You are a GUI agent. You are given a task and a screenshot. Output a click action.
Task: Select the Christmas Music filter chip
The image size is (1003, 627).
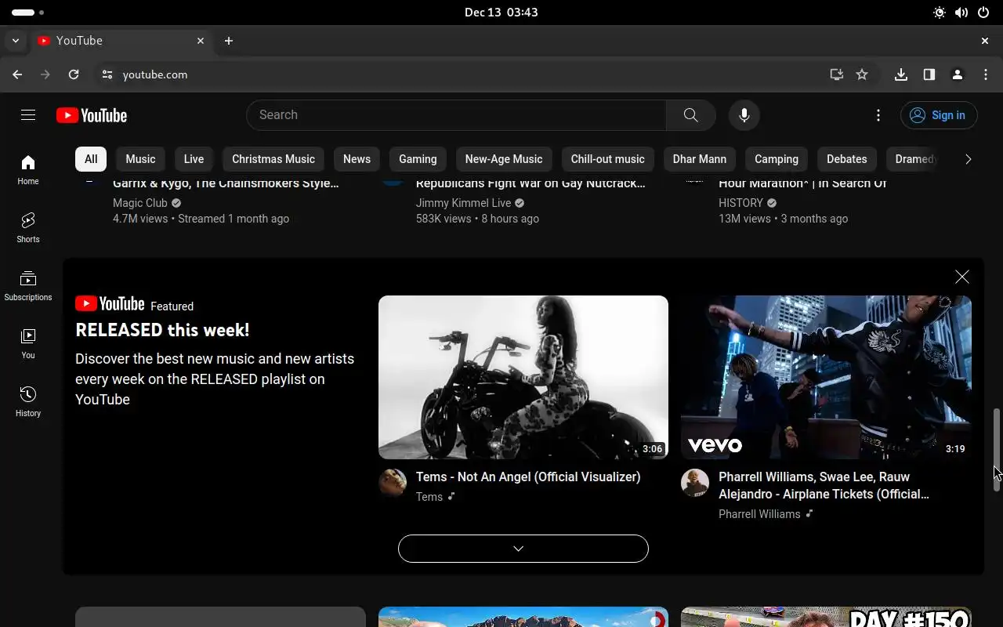273,159
